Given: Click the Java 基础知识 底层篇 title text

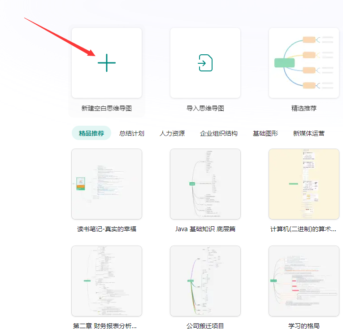Looking at the screenshot, I should (205, 229).
